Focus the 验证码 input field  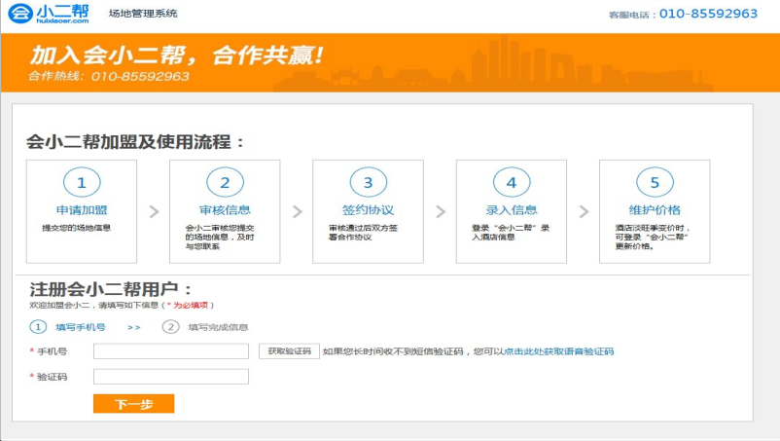[x=171, y=377]
